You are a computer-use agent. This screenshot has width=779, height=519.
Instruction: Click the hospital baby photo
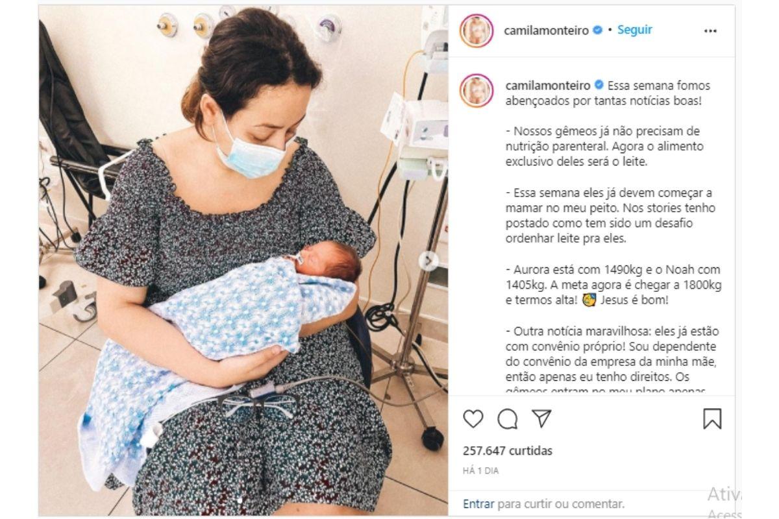coord(243,260)
